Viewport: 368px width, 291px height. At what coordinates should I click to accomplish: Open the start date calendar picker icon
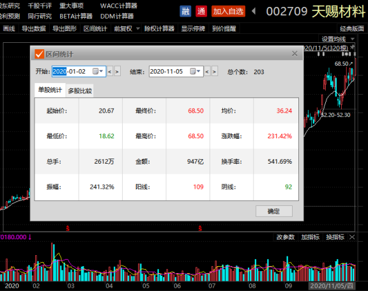click(x=95, y=71)
